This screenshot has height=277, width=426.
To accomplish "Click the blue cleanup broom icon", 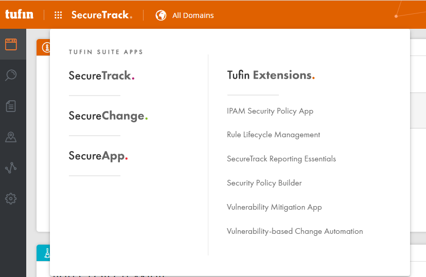I will 45,253.
